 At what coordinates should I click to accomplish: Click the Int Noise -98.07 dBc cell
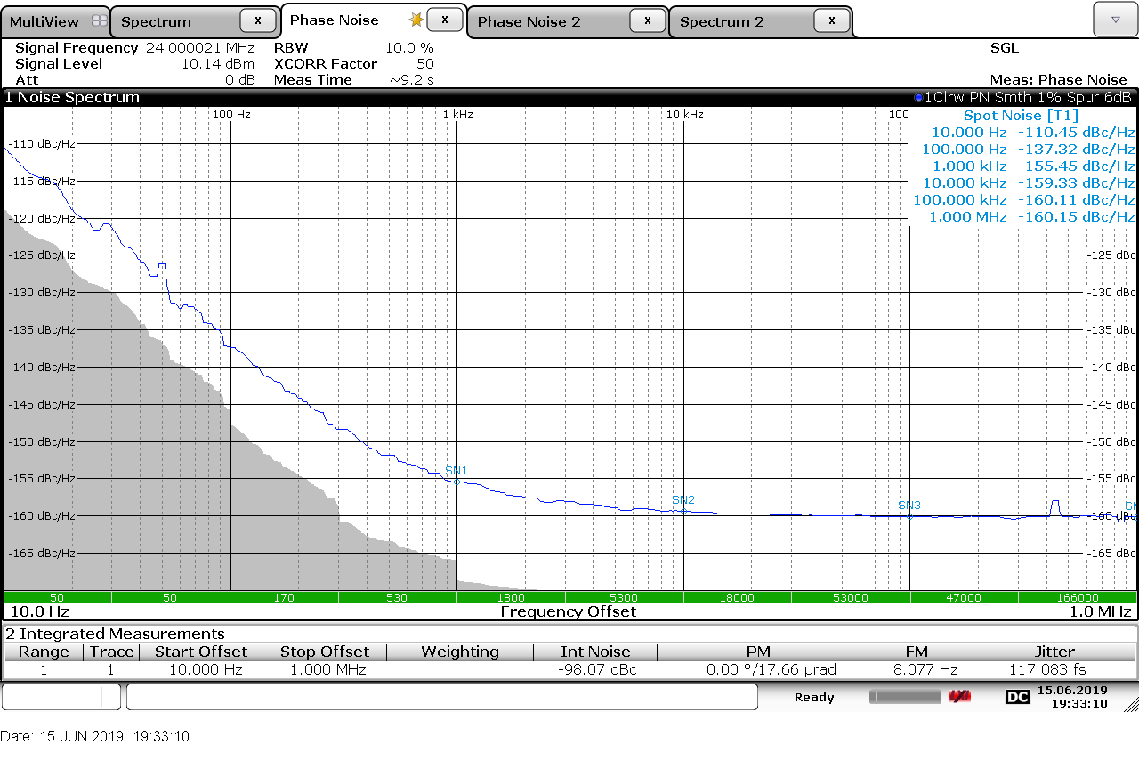click(x=596, y=669)
